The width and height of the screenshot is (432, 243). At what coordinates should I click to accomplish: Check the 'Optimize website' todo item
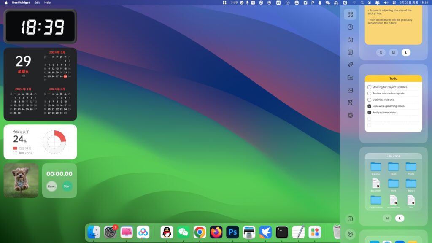point(370,100)
